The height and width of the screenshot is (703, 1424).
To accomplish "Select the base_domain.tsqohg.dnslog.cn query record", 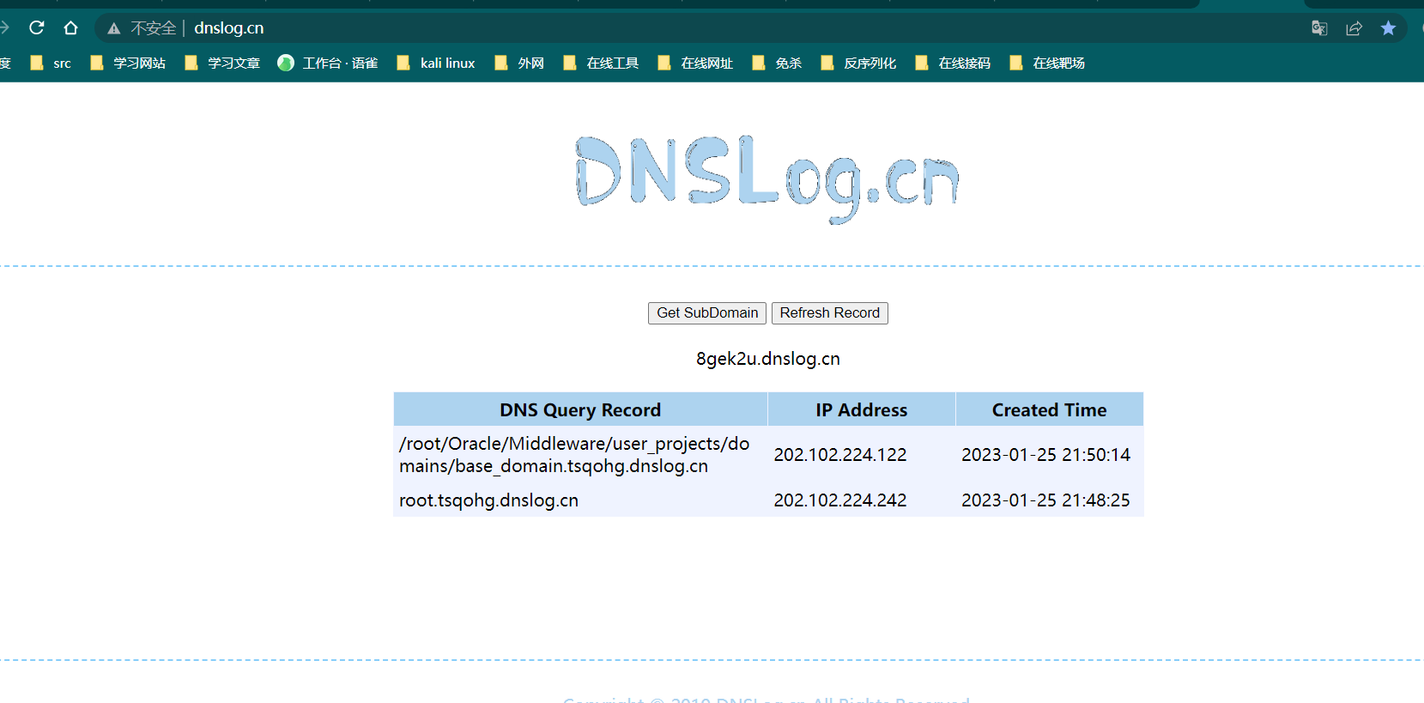I will pyautogui.click(x=574, y=455).
